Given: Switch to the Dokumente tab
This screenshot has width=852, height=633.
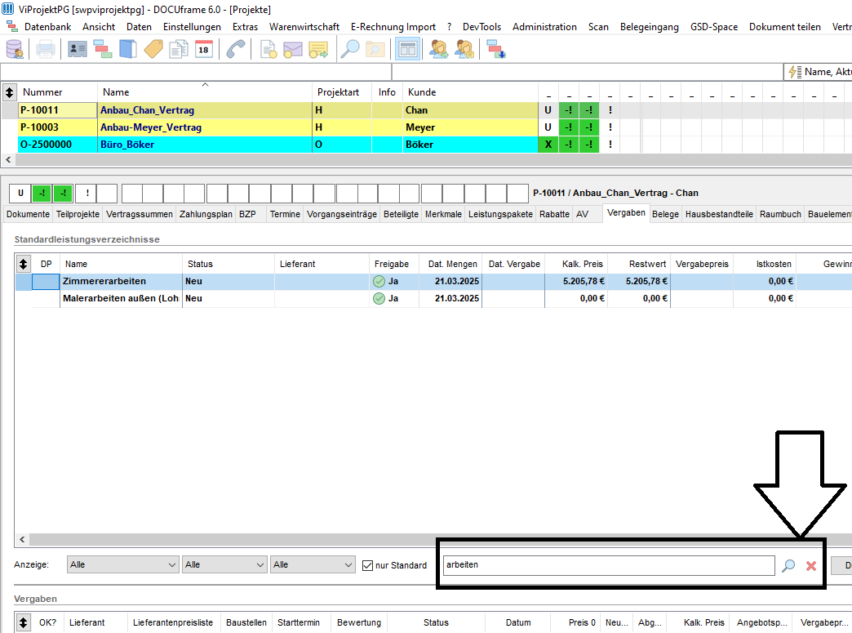Looking at the screenshot, I should pos(29,214).
